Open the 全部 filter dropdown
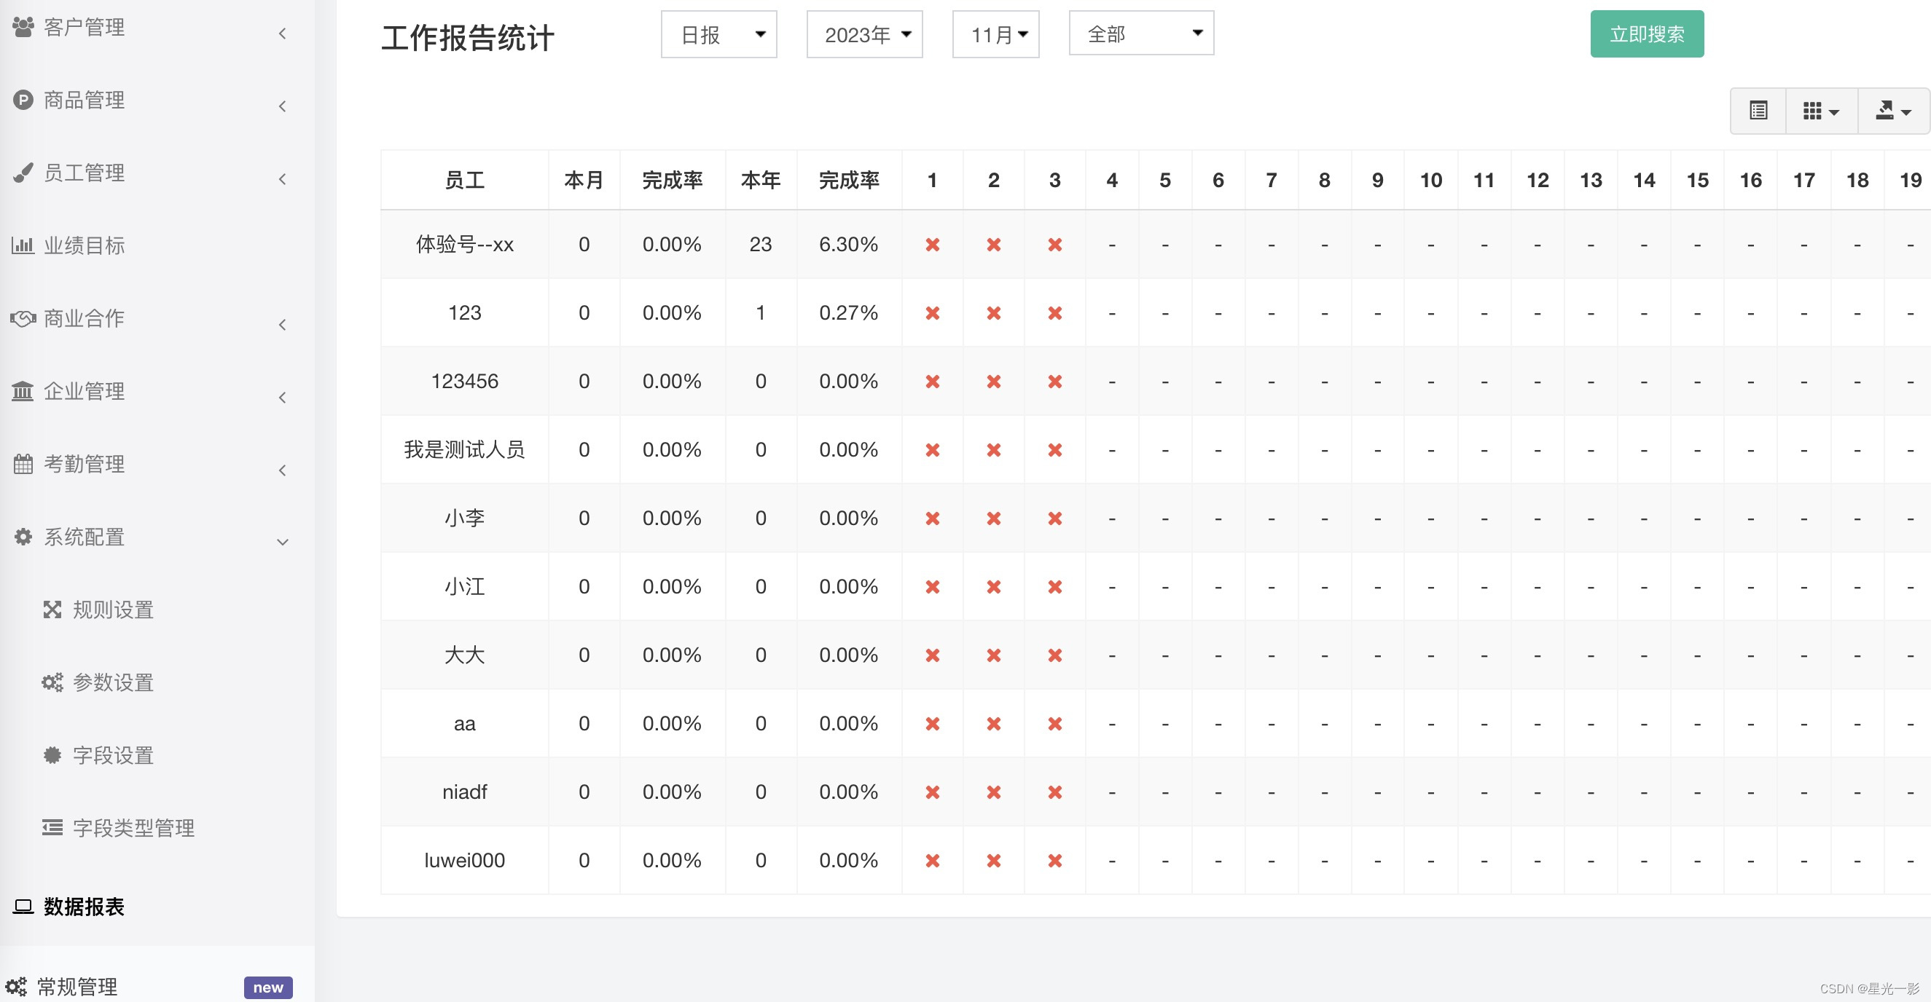 click(1141, 33)
